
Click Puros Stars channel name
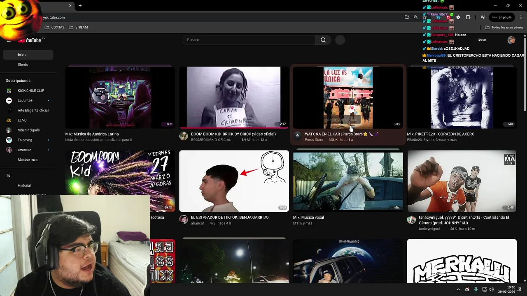click(x=314, y=140)
